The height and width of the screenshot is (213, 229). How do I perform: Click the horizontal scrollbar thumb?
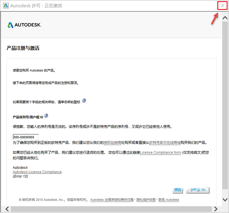coord(111,209)
